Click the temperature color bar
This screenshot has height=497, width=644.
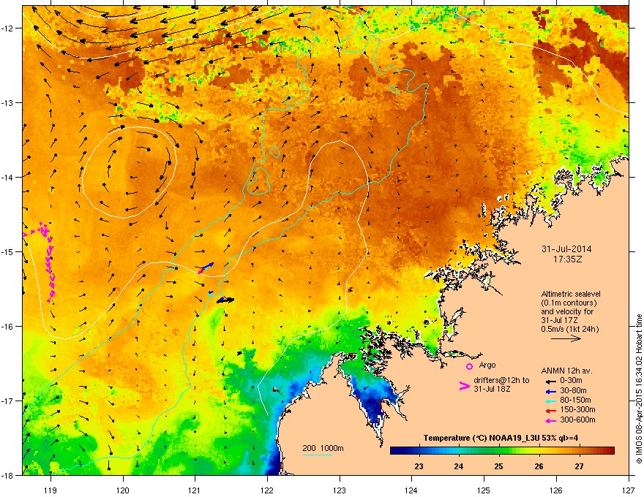coord(502,451)
